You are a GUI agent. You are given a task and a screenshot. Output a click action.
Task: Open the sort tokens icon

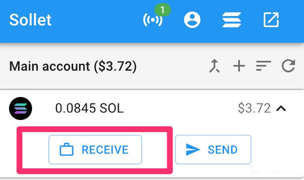(264, 66)
